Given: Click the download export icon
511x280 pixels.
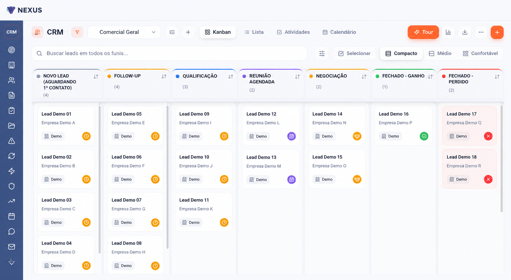Looking at the screenshot, I should [x=465, y=32].
